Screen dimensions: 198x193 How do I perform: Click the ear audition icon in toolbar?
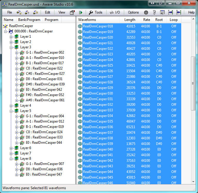click(x=154, y=12)
